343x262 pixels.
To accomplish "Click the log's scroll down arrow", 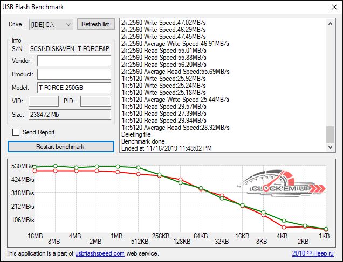I will click(330, 147).
